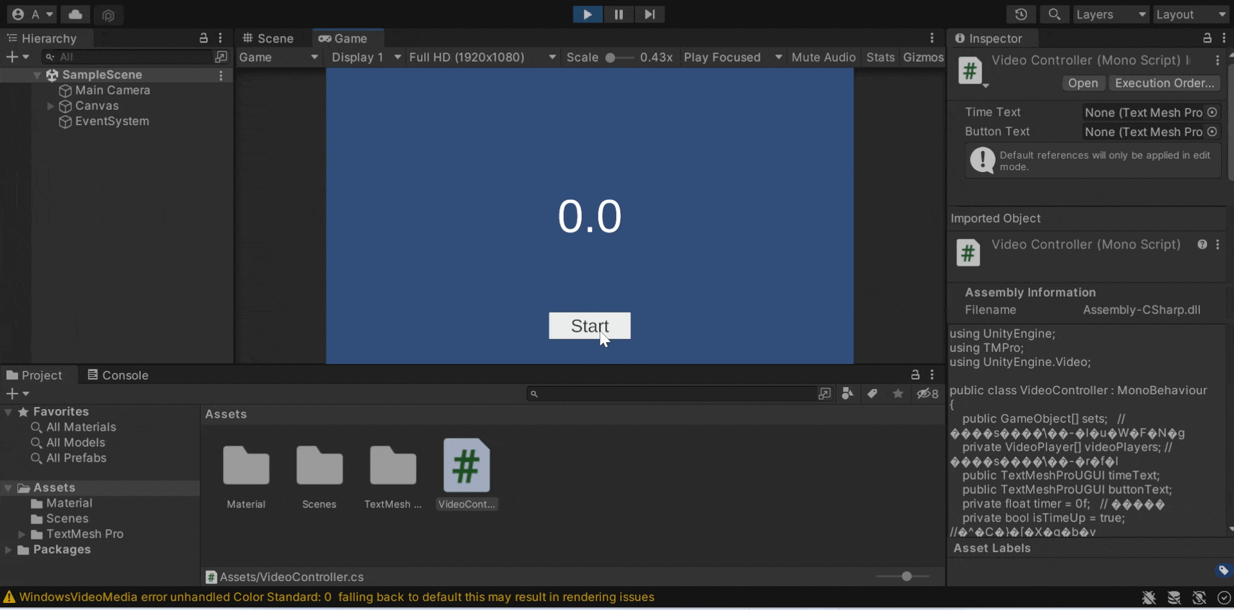Screen dimensions: 1234x610
Task: Open the Unity version control icon
Action: coord(108,15)
